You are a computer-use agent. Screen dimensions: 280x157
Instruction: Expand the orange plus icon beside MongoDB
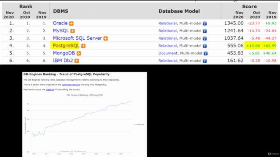click(79, 53)
